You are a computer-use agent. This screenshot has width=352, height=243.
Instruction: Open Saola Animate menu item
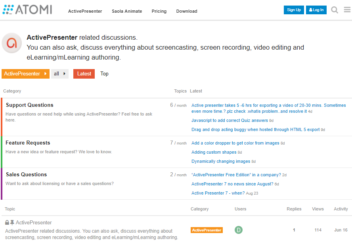coord(127,11)
